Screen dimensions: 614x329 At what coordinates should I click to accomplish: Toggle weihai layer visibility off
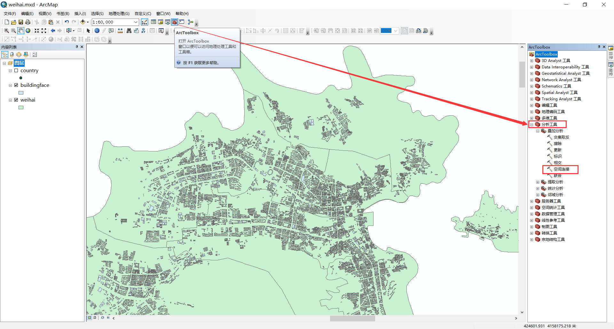16,100
